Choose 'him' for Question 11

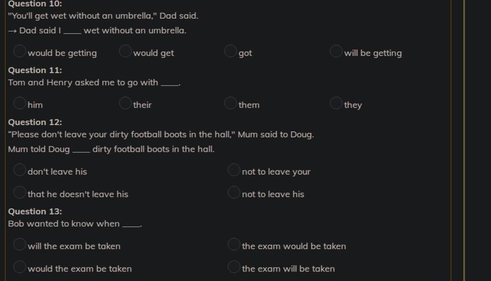pyautogui.click(x=19, y=103)
